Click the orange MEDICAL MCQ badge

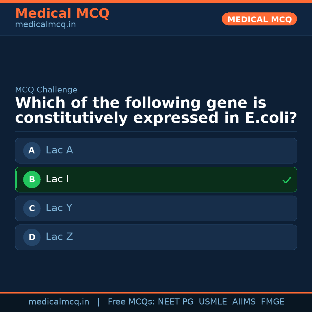[x=259, y=19]
